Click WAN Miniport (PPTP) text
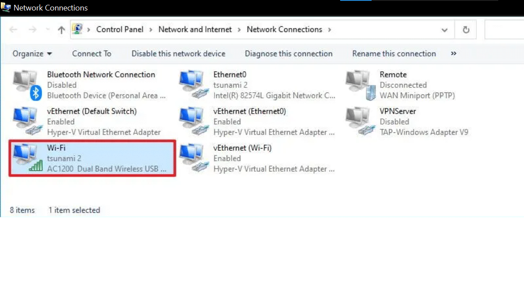The image size is (524, 295). pyautogui.click(x=417, y=96)
